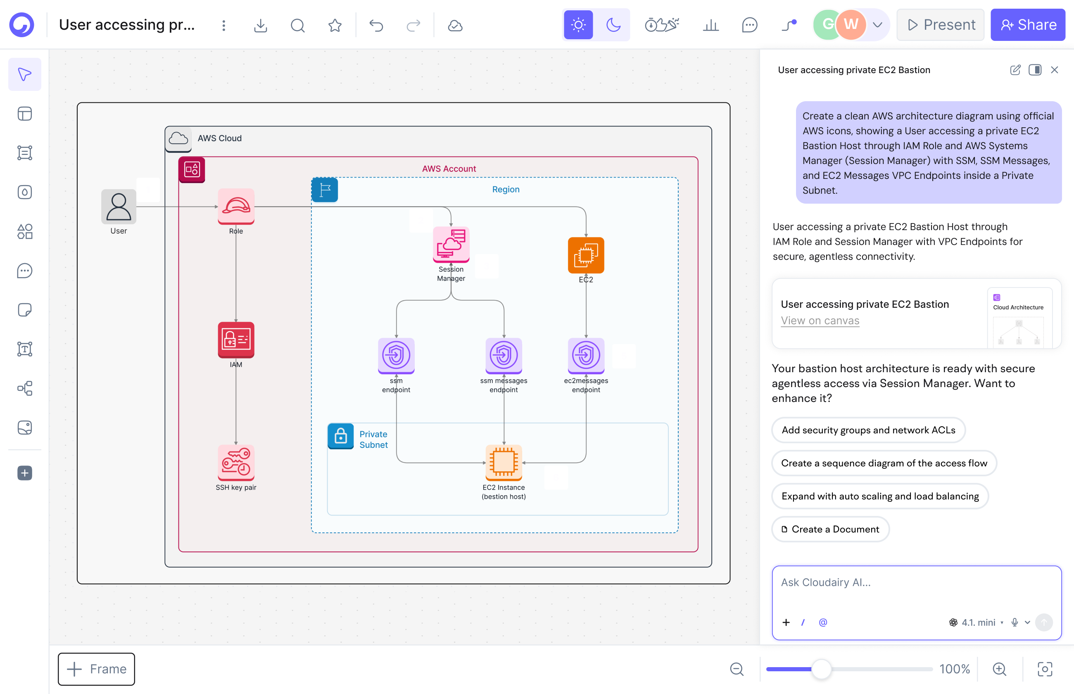The width and height of the screenshot is (1074, 694).
Task: Click the document title User accessing pr...
Action: [126, 25]
